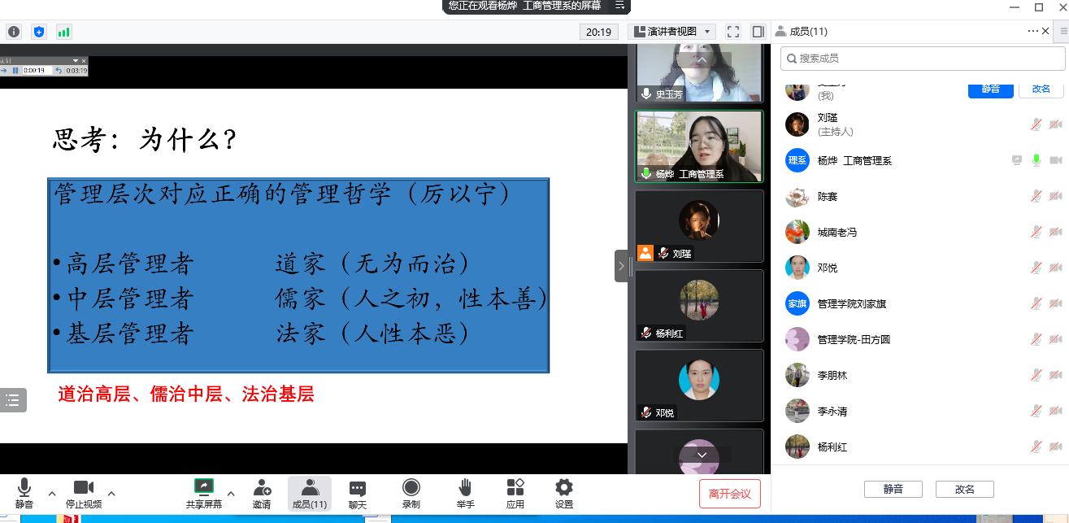This screenshot has height=523, width=1069.
Task: Check the green network signal icon
Action: click(x=63, y=32)
